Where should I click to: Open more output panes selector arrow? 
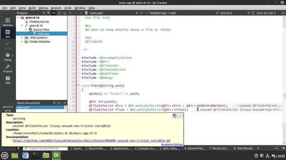[x=258, y=148]
